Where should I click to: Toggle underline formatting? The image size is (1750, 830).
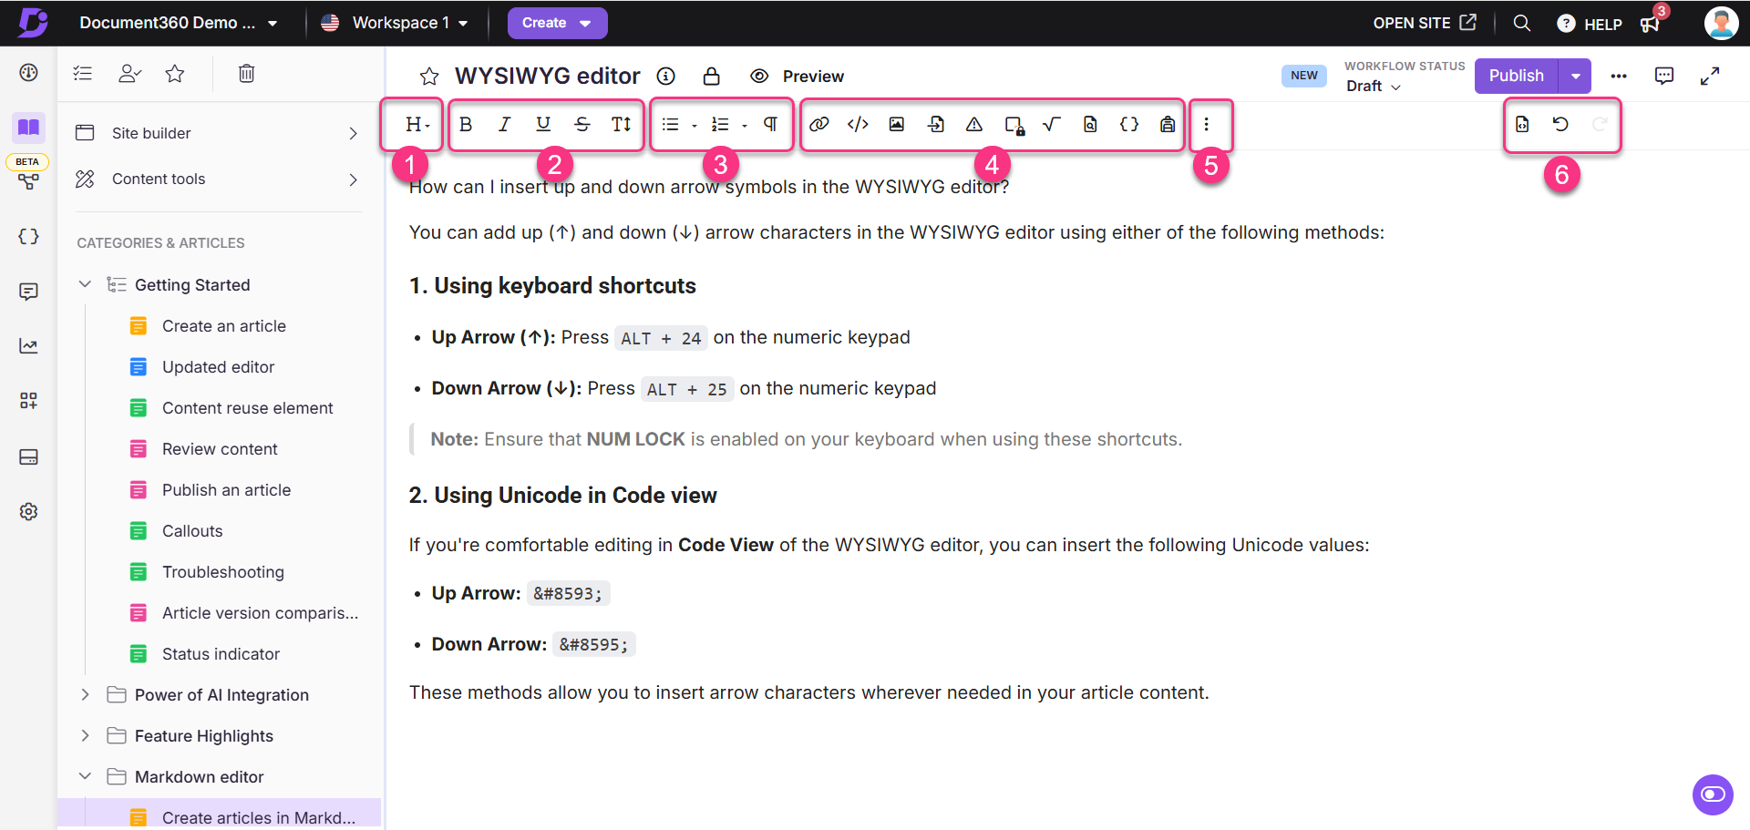(x=543, y=125)
